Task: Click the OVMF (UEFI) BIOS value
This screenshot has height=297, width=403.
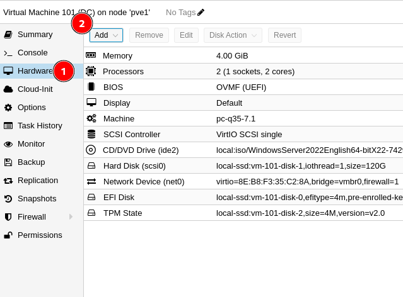Action: pos(241,87)
